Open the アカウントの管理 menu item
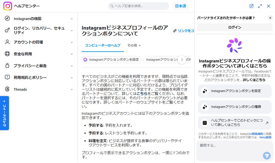Screen dimensions: 275x163 [38, 42]
